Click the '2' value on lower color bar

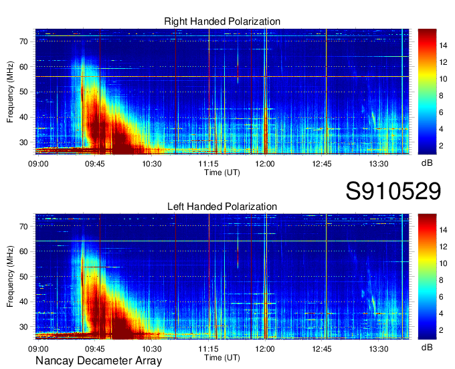click(x=441, y=330)
